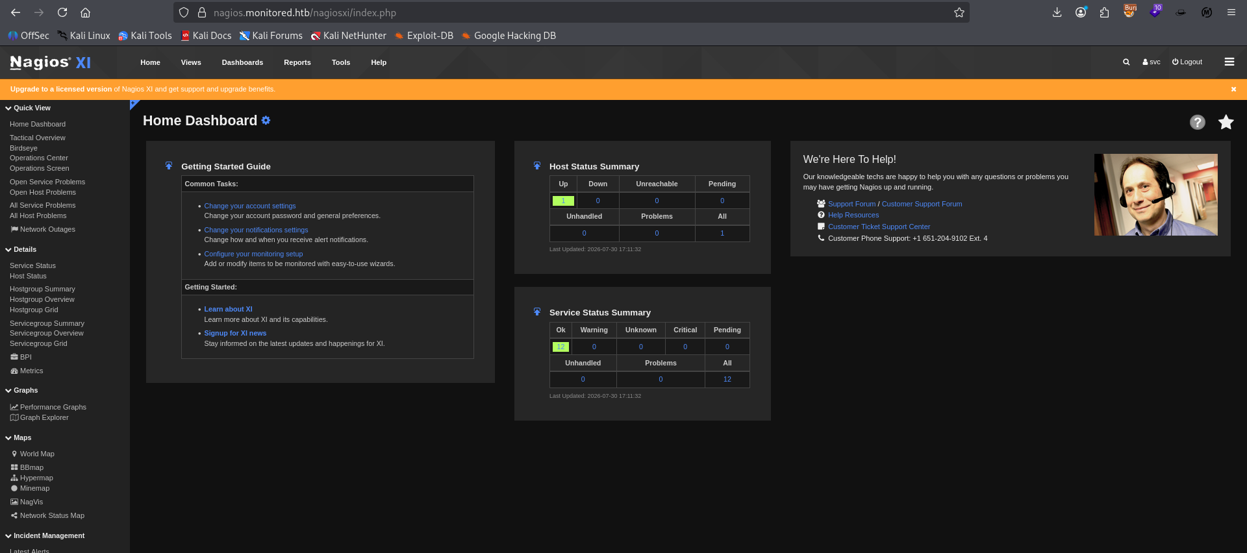Open the Burp Suite extension icon
1247x553 pixels.
pos(1130,12)
